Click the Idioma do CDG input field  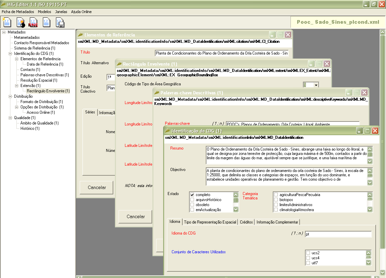tap(338, 235)
